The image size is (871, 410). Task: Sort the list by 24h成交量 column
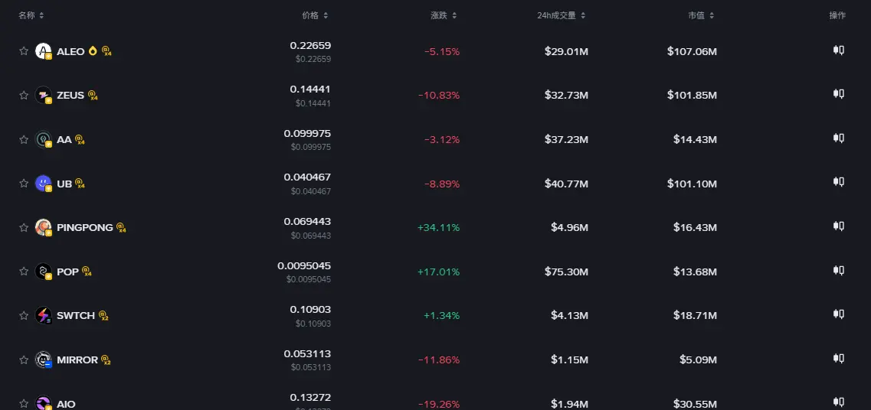pyautogui.click(x=561, y=15)
